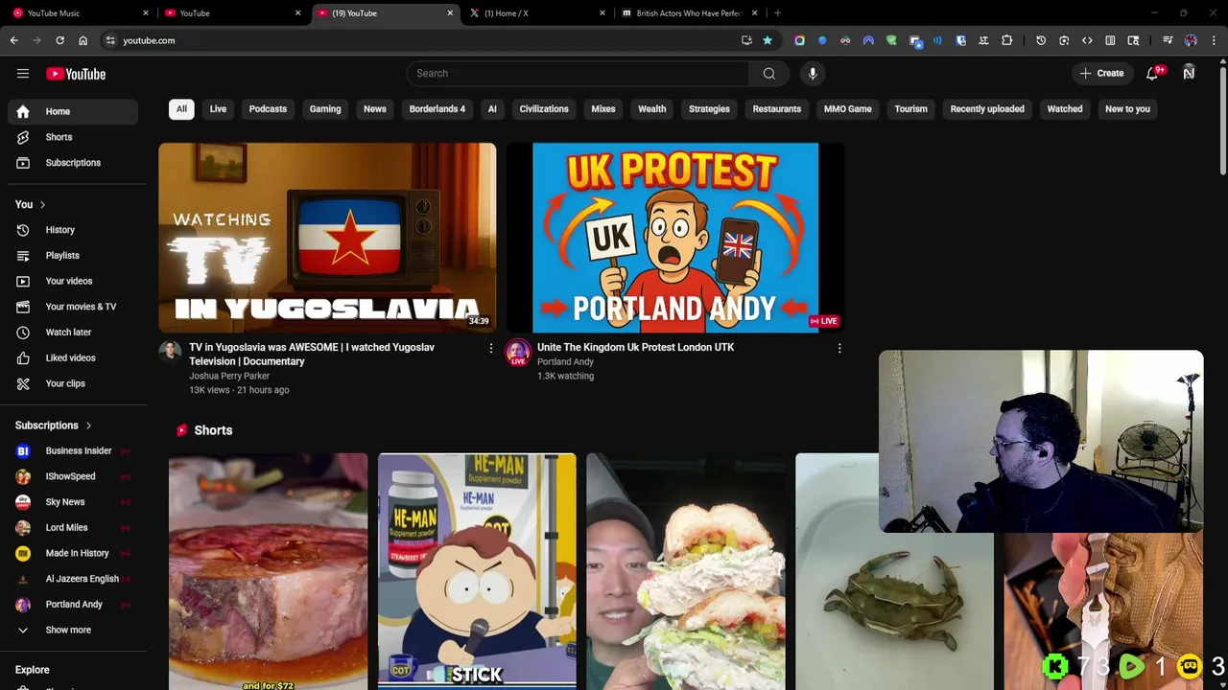The height and width of the screenshot is (690, 1228).
Task: Select the Civilizations filter chip
Action: (544, 109)
